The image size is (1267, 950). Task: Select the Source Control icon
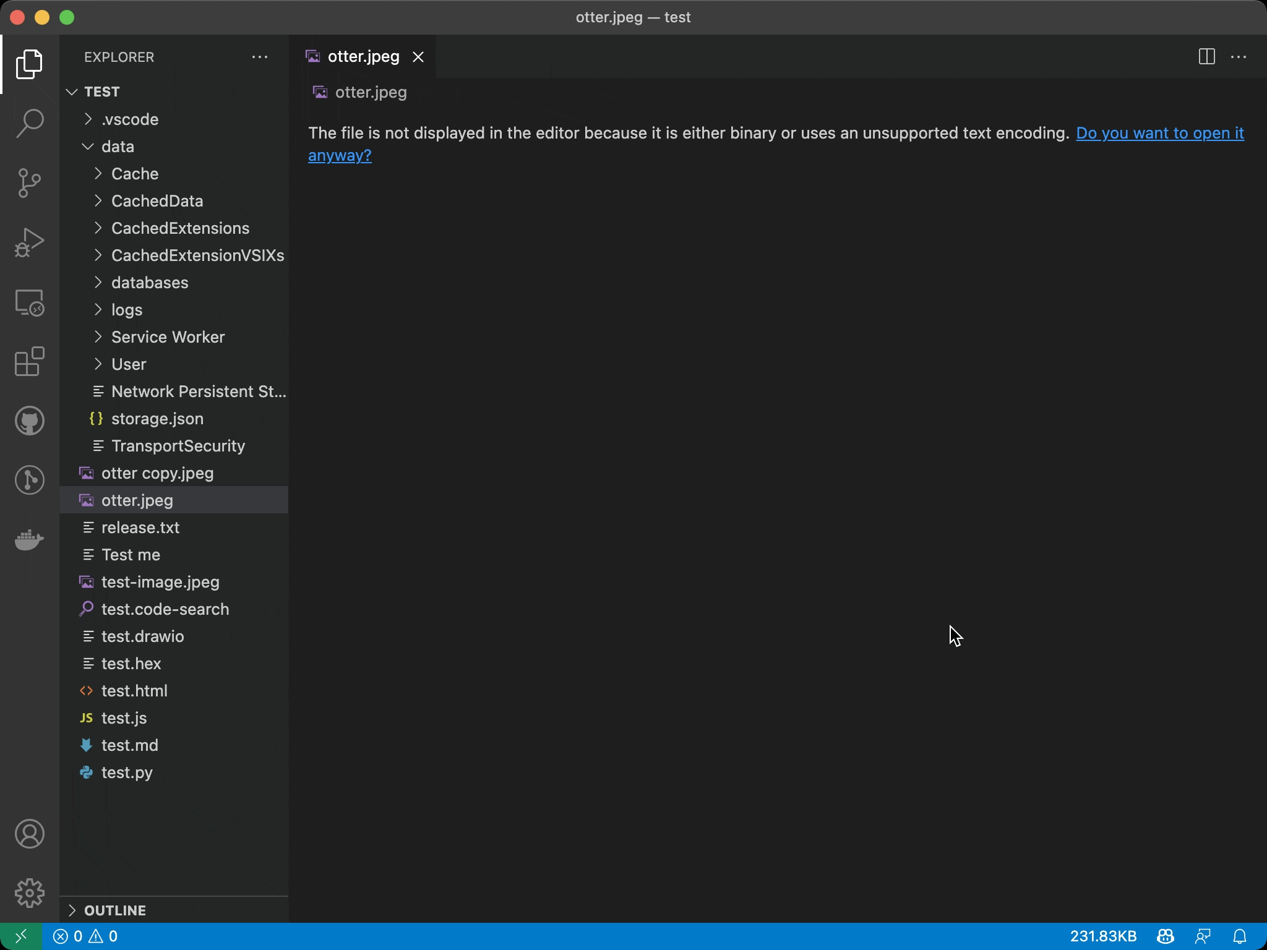(29, 182)
